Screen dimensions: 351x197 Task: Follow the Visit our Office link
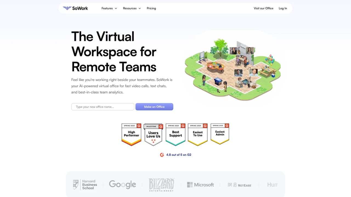tap(264, 8)
